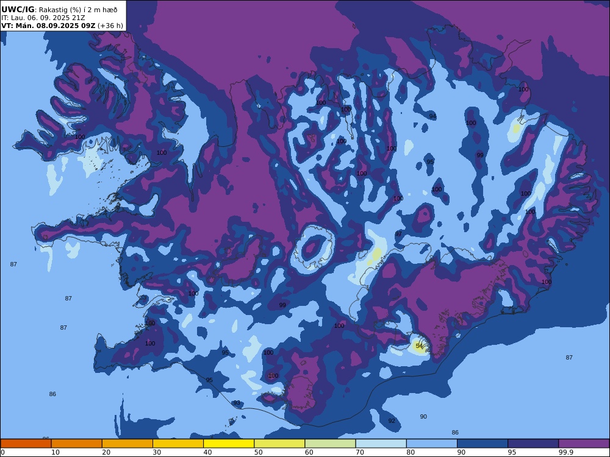Click the '20' legend tick label

[106, 452]
